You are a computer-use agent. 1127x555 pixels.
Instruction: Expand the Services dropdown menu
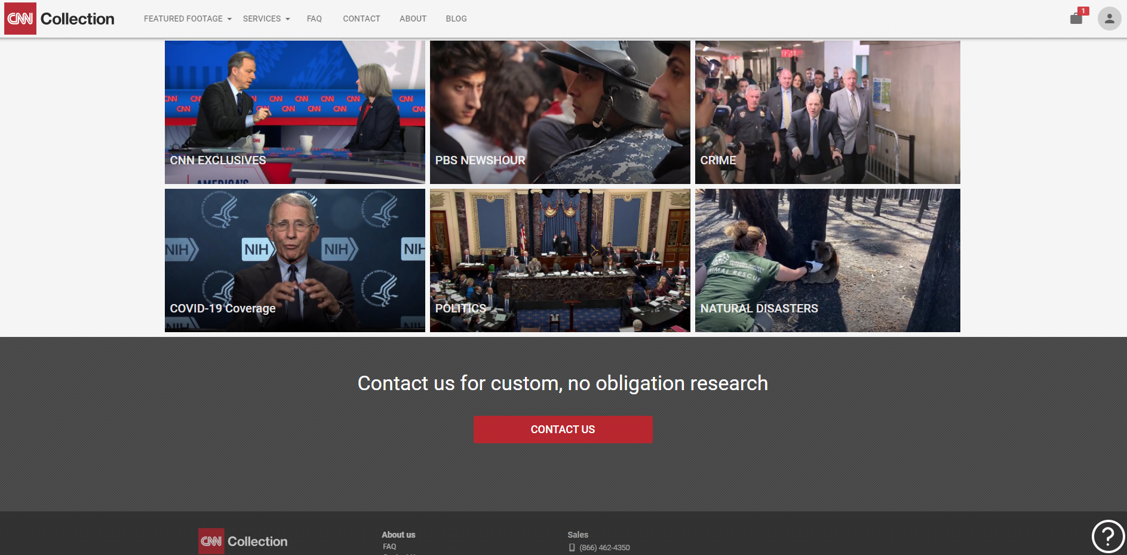(x=266, y=19)
